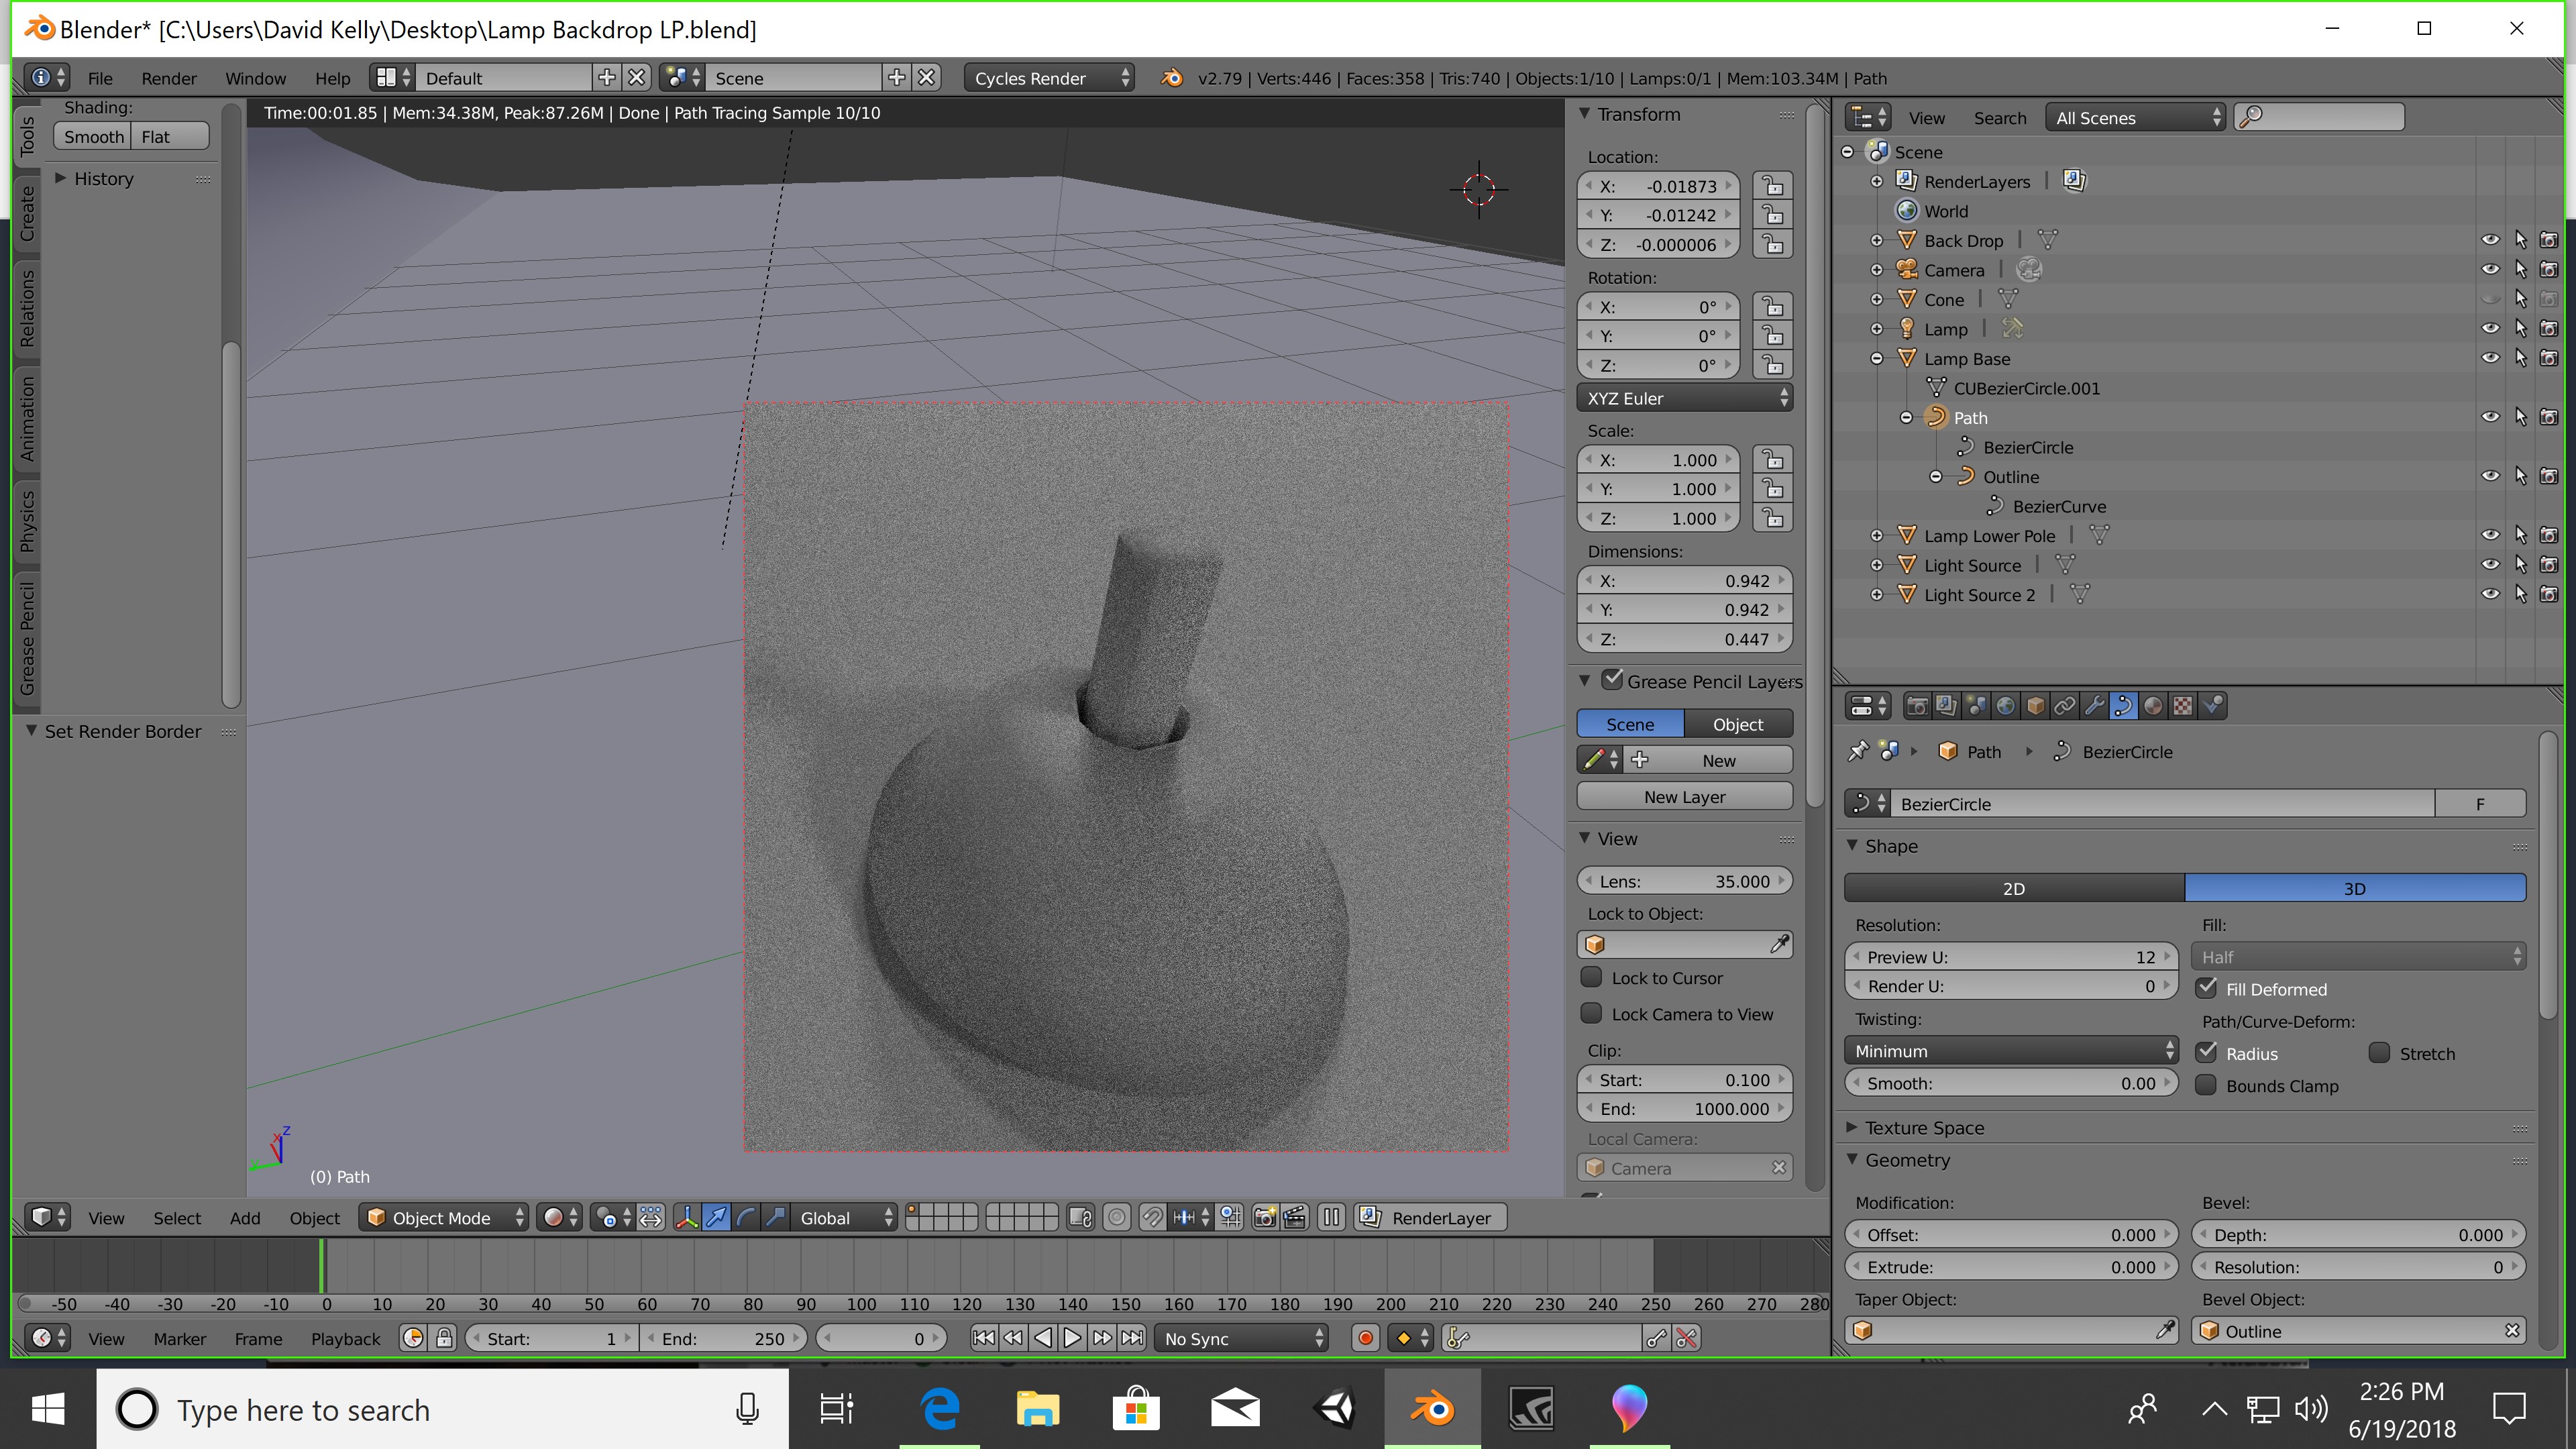This screenshot has height=1449, width=2576.
Task: Set shading to Smooth
Action: click(94, 136)
